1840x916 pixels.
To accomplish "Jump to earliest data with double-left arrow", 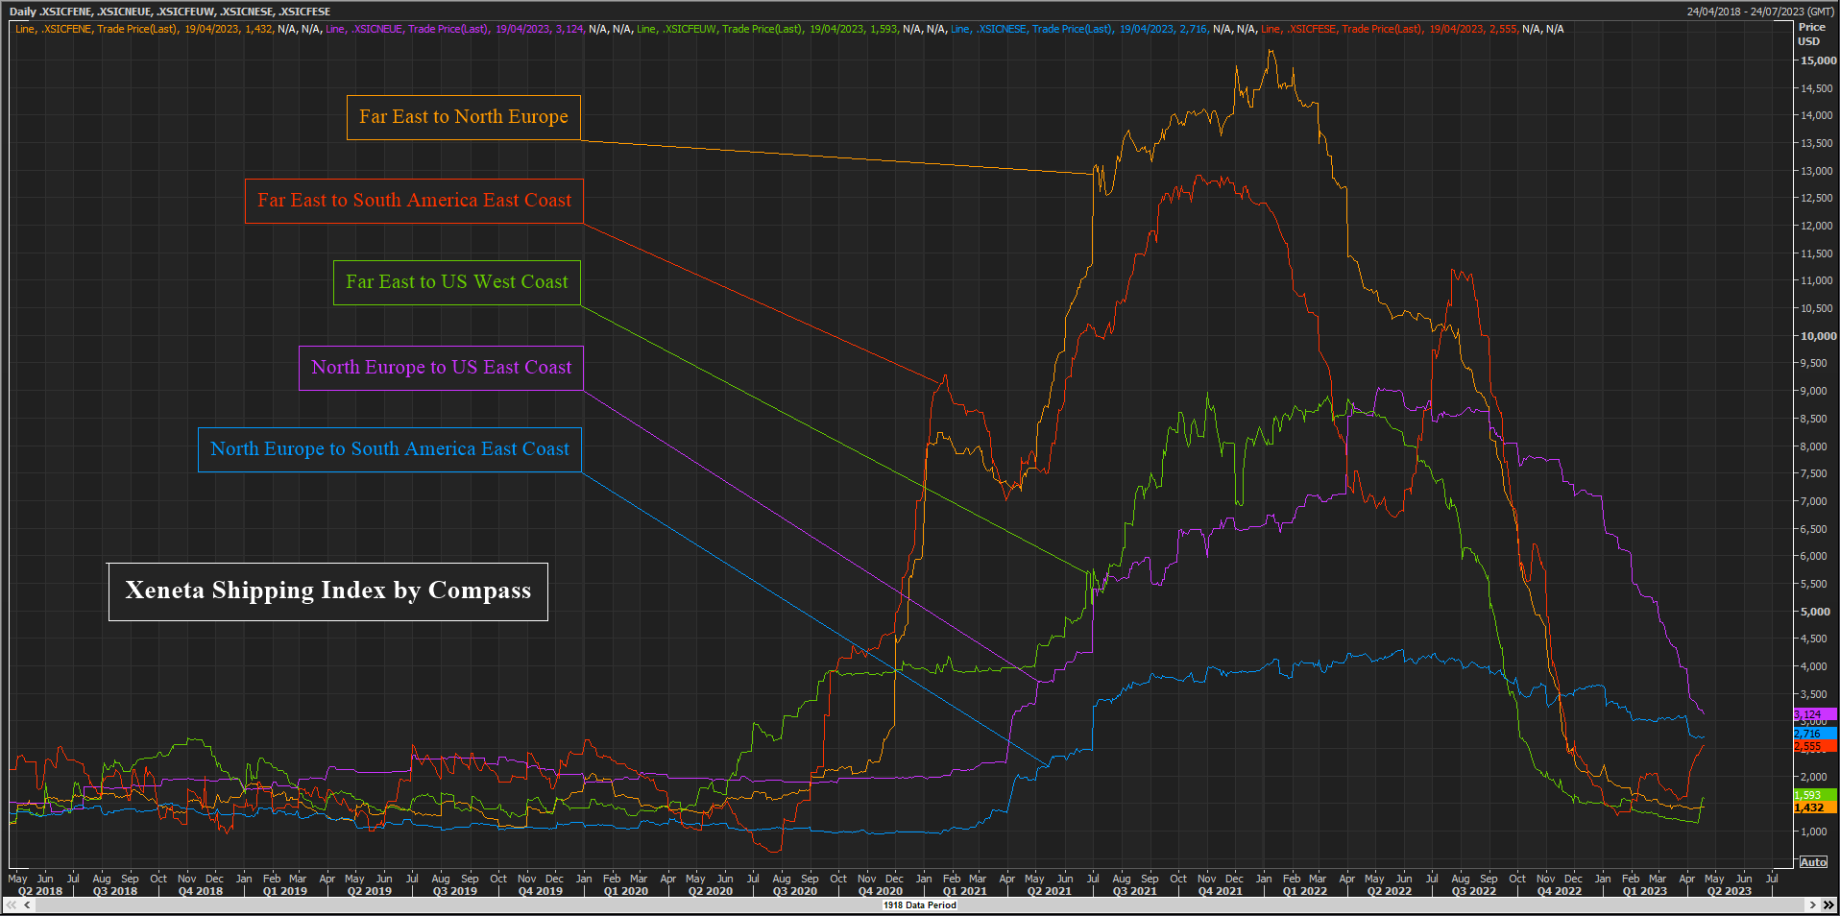I will [x=12, y=905].
